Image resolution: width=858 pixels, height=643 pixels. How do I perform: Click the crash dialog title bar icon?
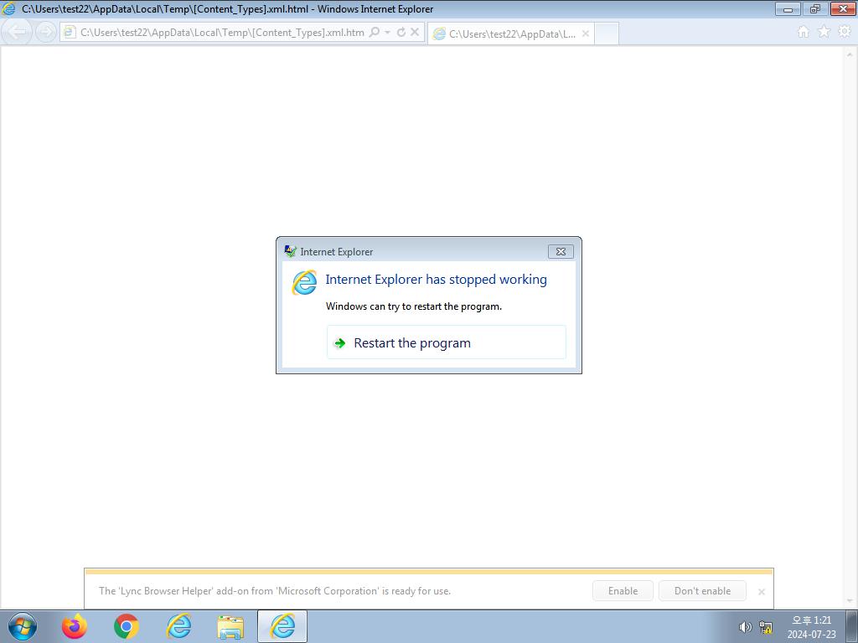(291, 251)
